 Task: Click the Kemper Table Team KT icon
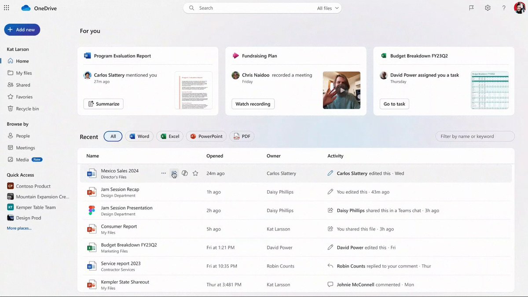point(11,207)
